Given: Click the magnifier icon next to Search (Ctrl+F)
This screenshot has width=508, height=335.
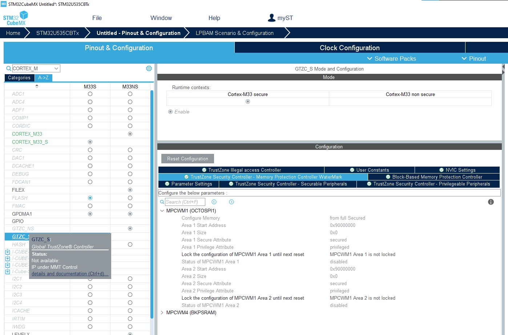Looking at the screenshot, I should [x=162, y=202].
